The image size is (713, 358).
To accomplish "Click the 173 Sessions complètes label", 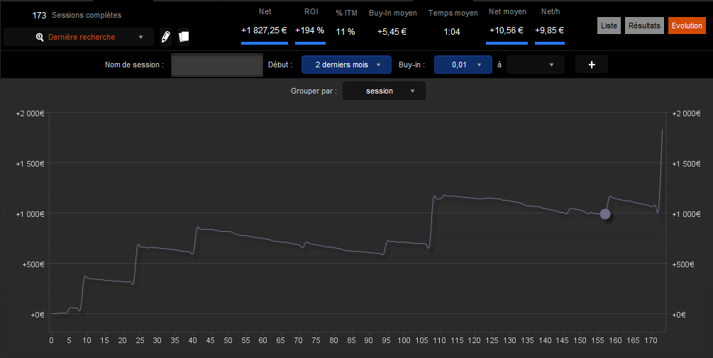I will tap(77, 15).
